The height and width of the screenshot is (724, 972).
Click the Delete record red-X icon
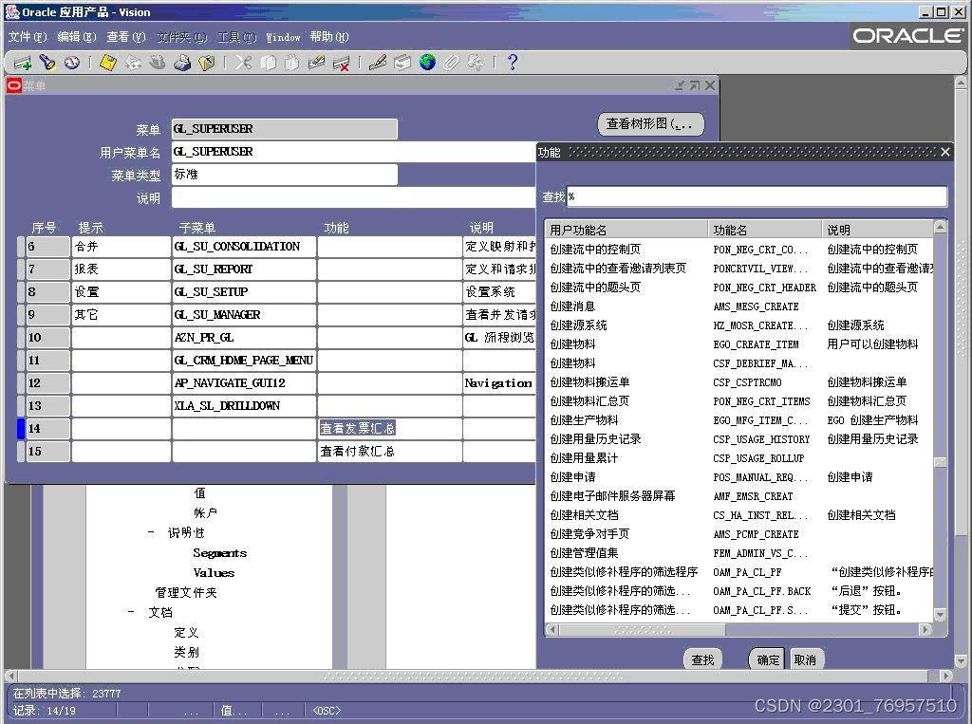[343, 63]
